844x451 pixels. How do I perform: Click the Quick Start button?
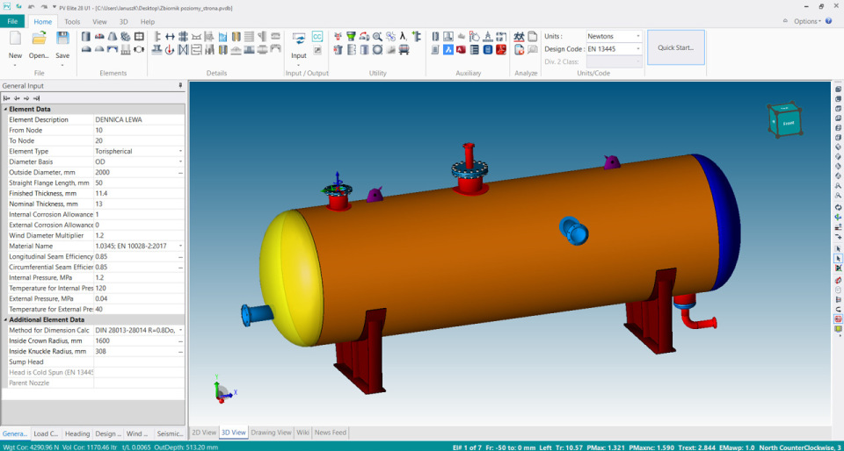click(675, 47)
